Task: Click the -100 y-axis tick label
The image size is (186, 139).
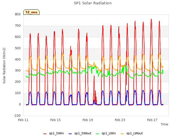Action: click(17, 116)
